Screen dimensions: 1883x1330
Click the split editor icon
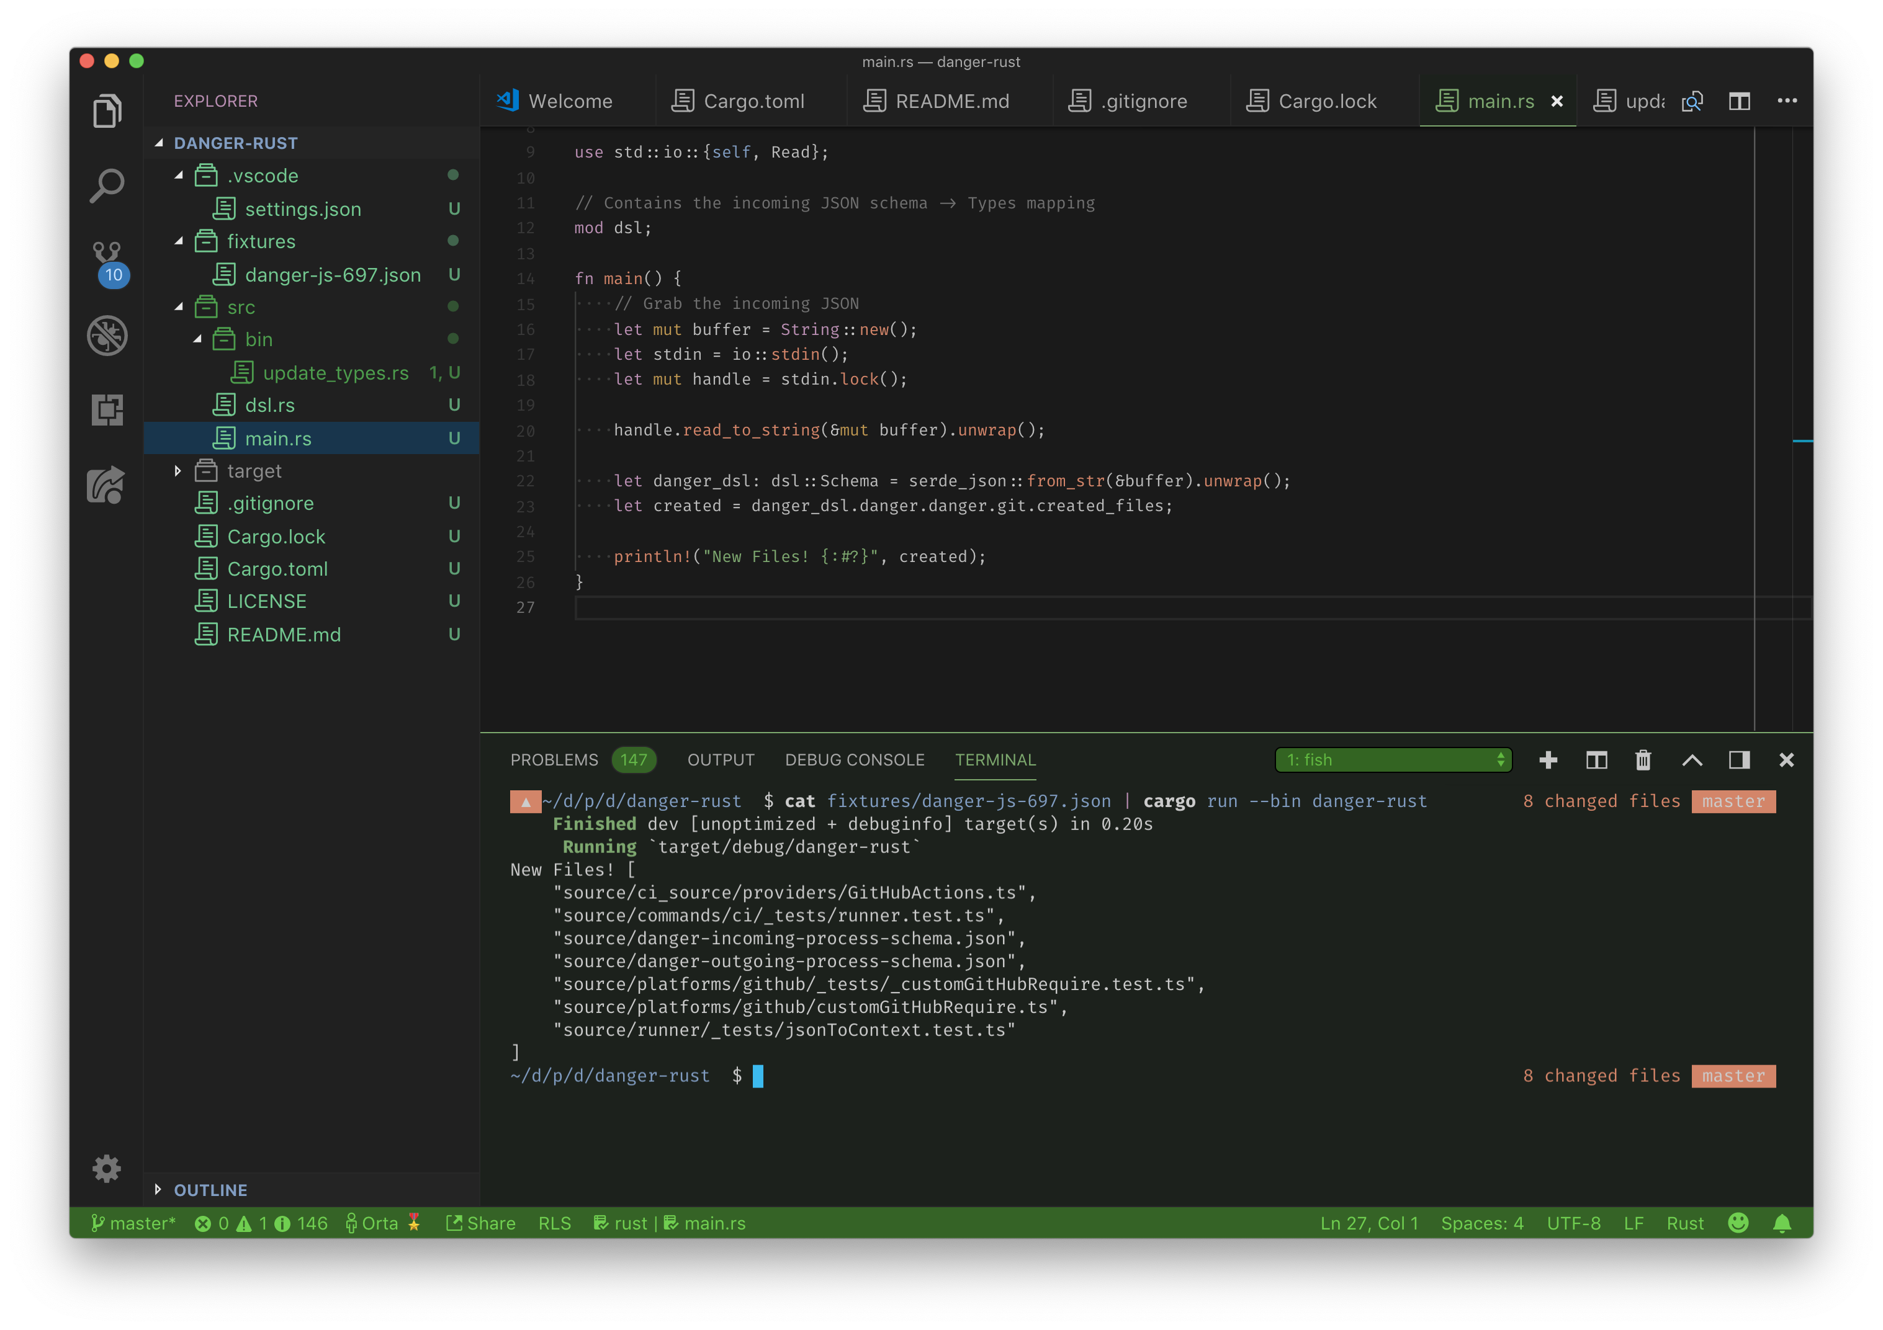pos(1738,101)
